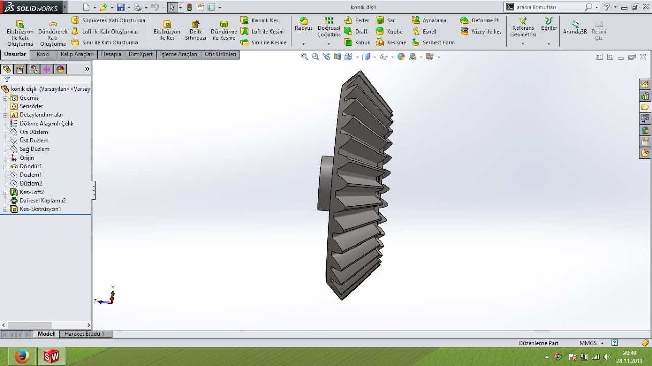Click the Kesişme intersect tool

point(391,43)
